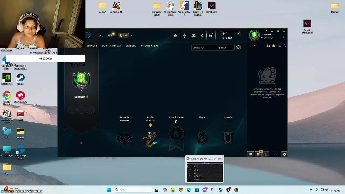Toggle the voice microphone icon in client
The width and height of the screenshot is (345, 194).
pos(266,154)
